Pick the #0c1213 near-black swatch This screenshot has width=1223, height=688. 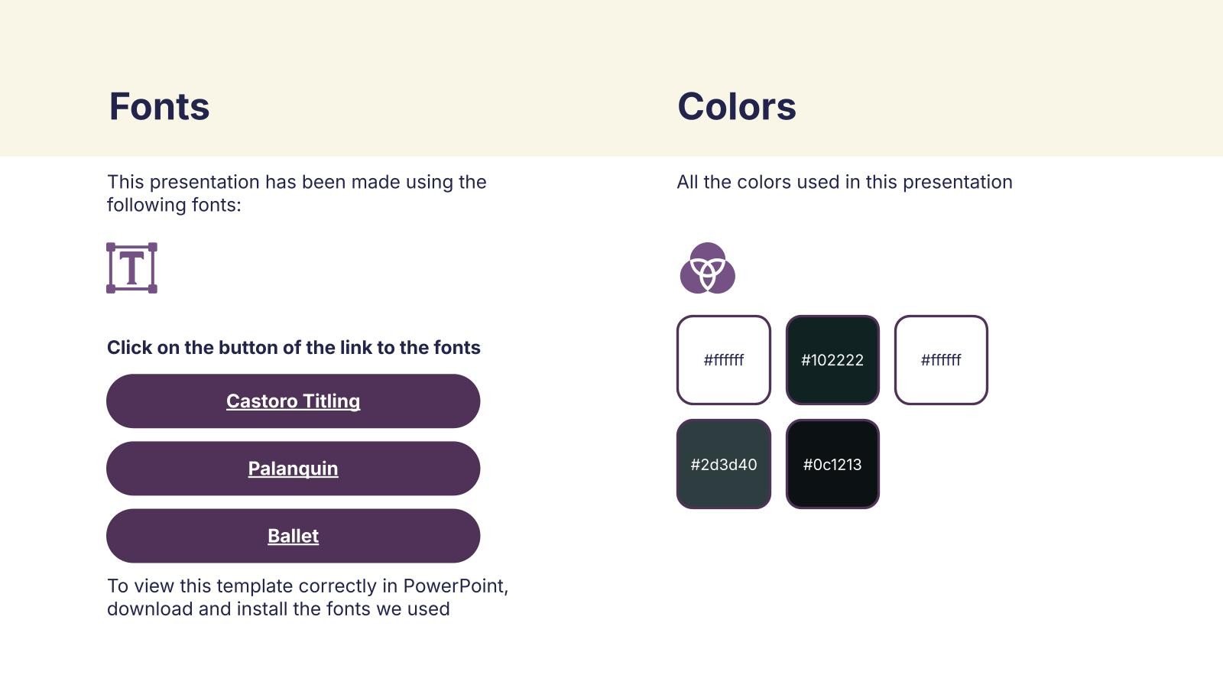coord(832,464)
